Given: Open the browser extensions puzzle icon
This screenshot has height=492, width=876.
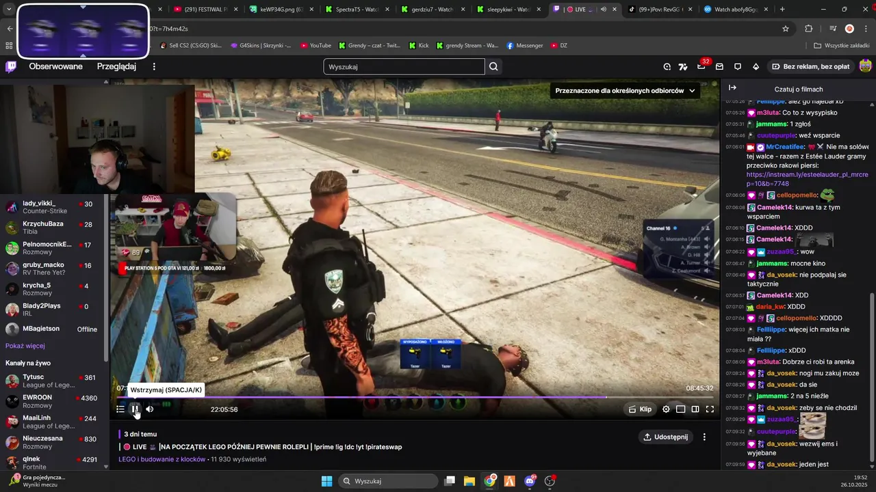Looking at the screenshot, I should pos(809,29).
